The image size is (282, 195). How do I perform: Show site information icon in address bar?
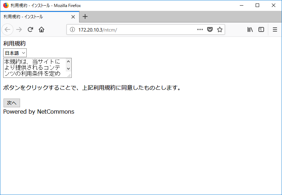click(x=72, y=29)
